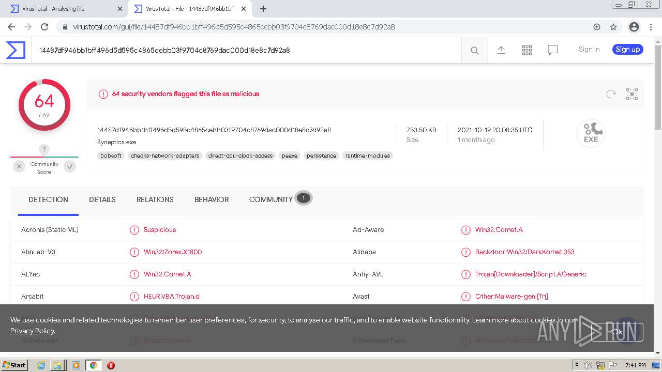The image size is (662, 372).
Task: Accept cookies with Ok button
Action: pos(617,332)
